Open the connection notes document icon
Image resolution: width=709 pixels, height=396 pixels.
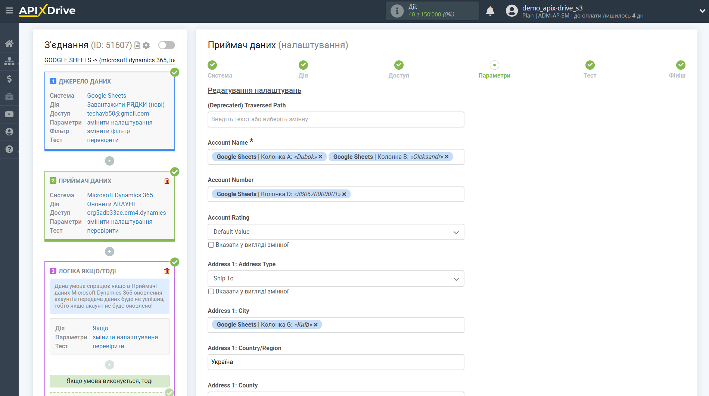click(x=137, y=45)
